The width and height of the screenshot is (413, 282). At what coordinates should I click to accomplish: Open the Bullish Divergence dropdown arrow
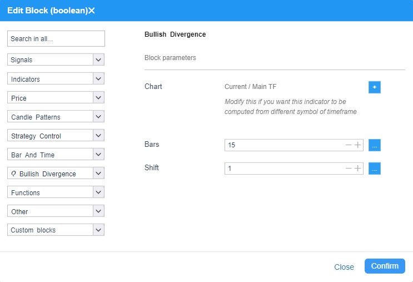(x=98, y=174)
